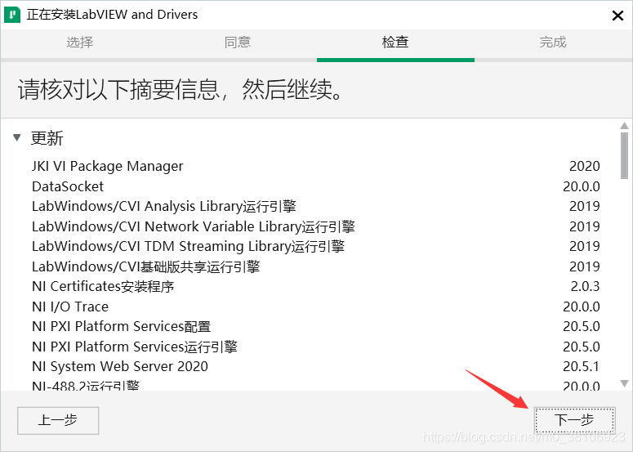Collapse the 更新 section triangle
The width and height of the screenshot is (633, 452).
tap(16, 138)
